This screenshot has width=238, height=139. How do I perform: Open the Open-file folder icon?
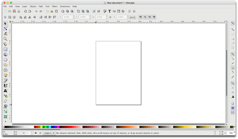(10, 11)
